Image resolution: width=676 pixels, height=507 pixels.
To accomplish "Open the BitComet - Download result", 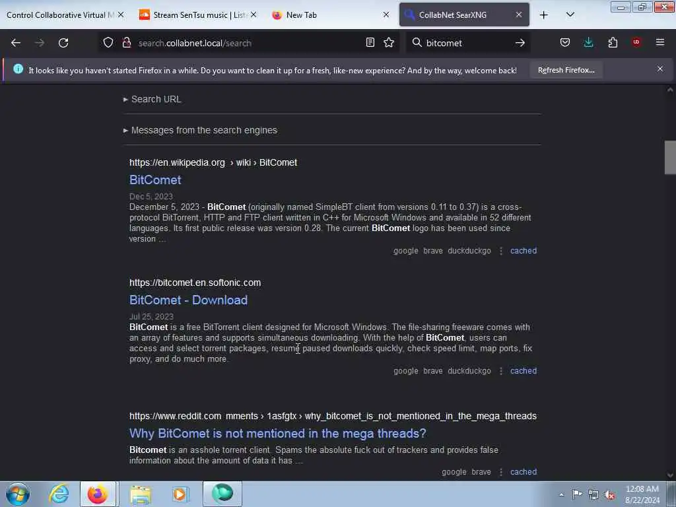I will point(188,300).
